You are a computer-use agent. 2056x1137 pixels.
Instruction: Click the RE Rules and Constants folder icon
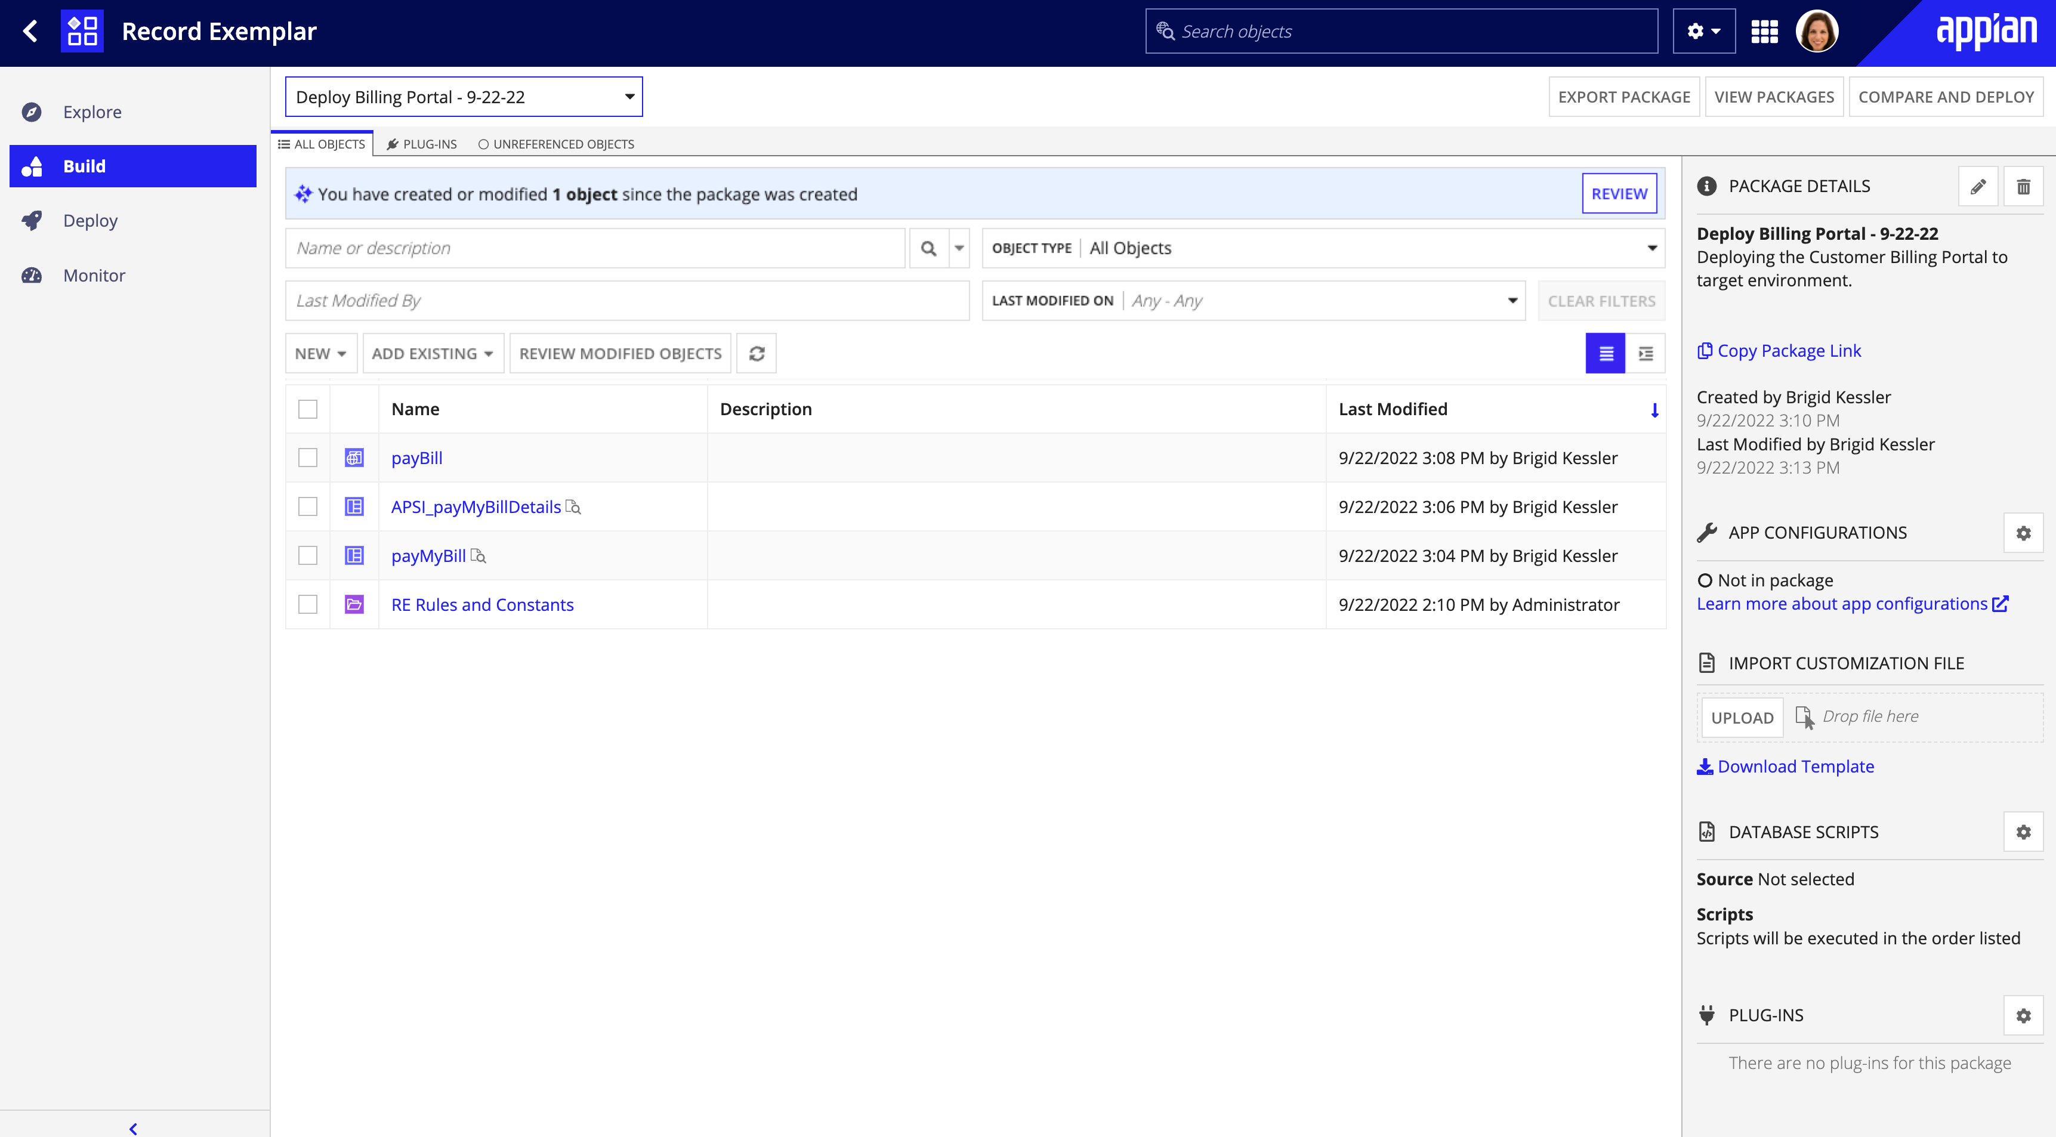pyautogui.click(x=354, y=605)
